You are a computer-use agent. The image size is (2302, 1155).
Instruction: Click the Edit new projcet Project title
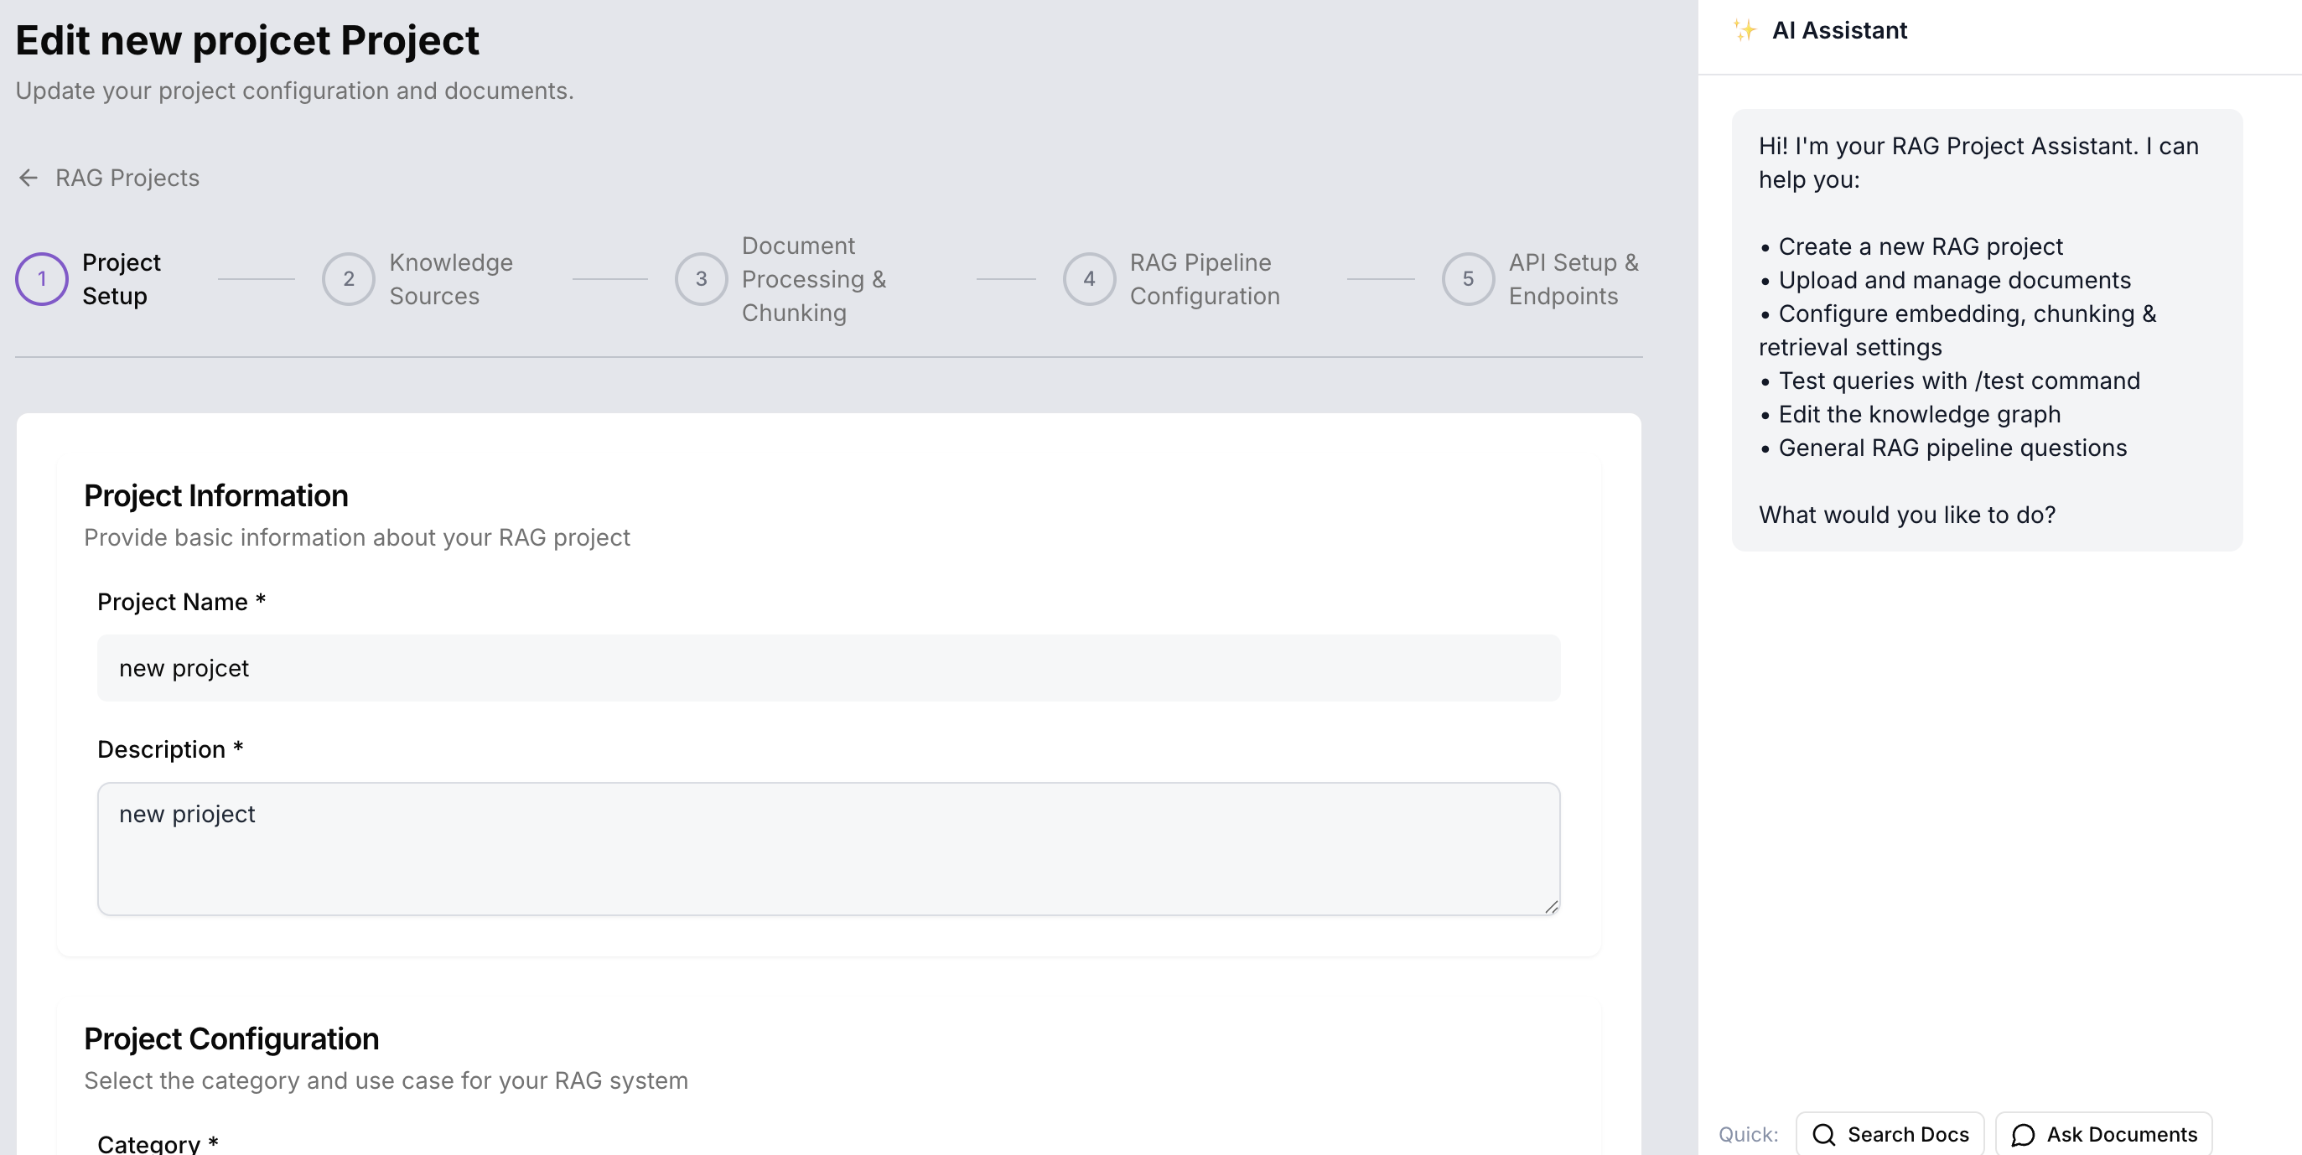tap(246, 41)
